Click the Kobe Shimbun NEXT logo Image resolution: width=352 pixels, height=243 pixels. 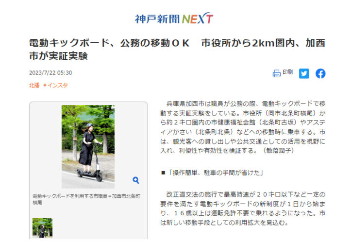pyautogui.click(x=174, y=18)
